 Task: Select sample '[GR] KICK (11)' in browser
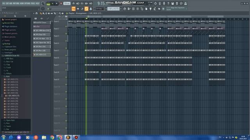point(12,79)
